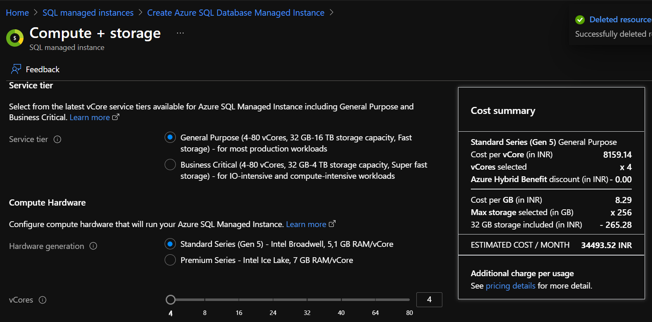Click the Feedback button
The width and height of the screenshot is (652, 322).
click(x=35, y=69)
